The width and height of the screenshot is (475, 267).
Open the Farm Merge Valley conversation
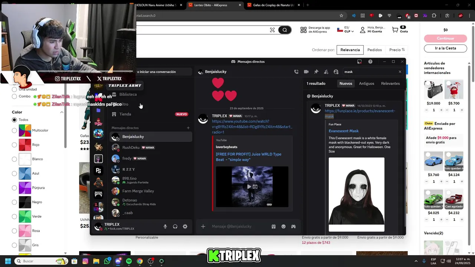tap(151, 191)
